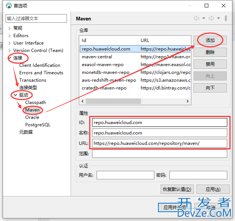Select Errors and Timeouts page
This screenshot has height=221, width=235.
(41, 73)
